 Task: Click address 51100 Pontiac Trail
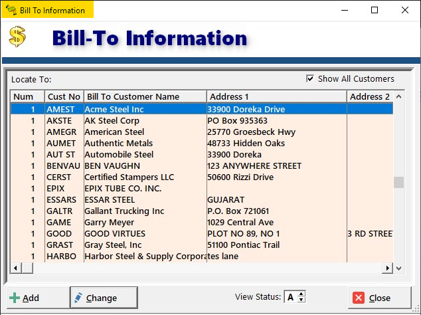click(x=244, y=245)
